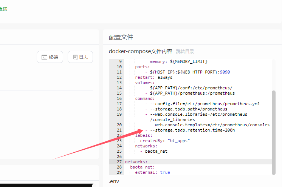282x187 pixels.
Task: Click the web.console.templates command line
Action: [209, 125]
